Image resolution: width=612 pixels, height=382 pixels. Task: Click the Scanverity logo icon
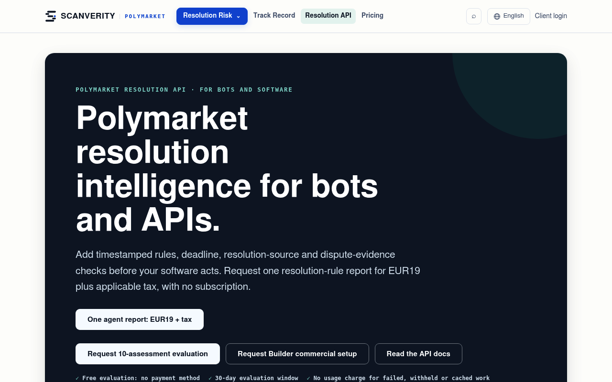(x=51, y=16)
